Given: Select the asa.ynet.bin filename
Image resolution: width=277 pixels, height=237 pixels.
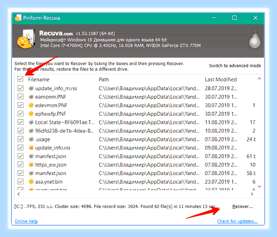Looking at the screenshot, I should coord(49,182).
